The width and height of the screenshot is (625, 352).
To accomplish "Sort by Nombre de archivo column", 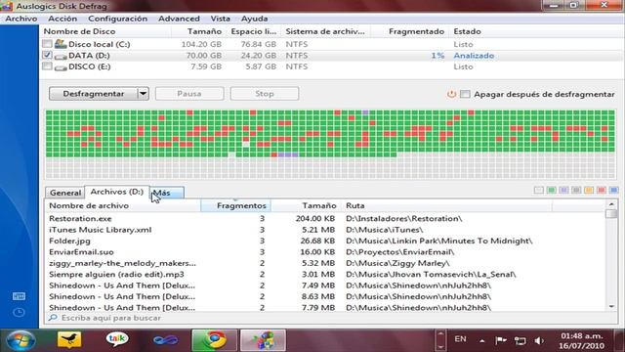I will click(x=123, y=205).
